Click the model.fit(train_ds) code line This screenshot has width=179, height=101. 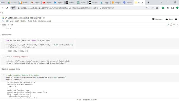(x=14, y=79)
